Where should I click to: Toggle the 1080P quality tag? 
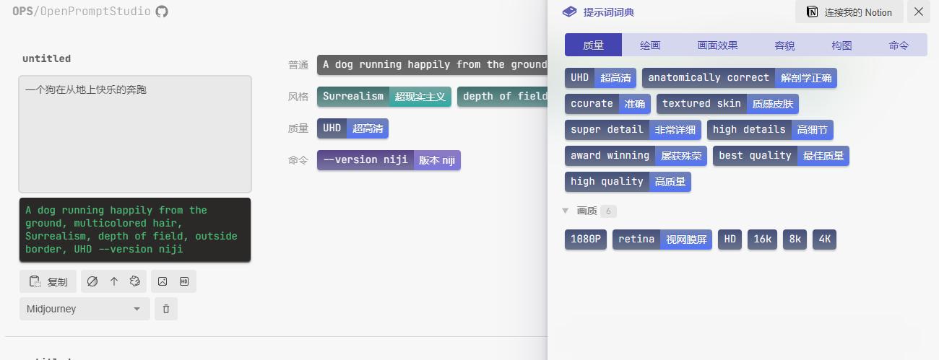pos(585,240)
